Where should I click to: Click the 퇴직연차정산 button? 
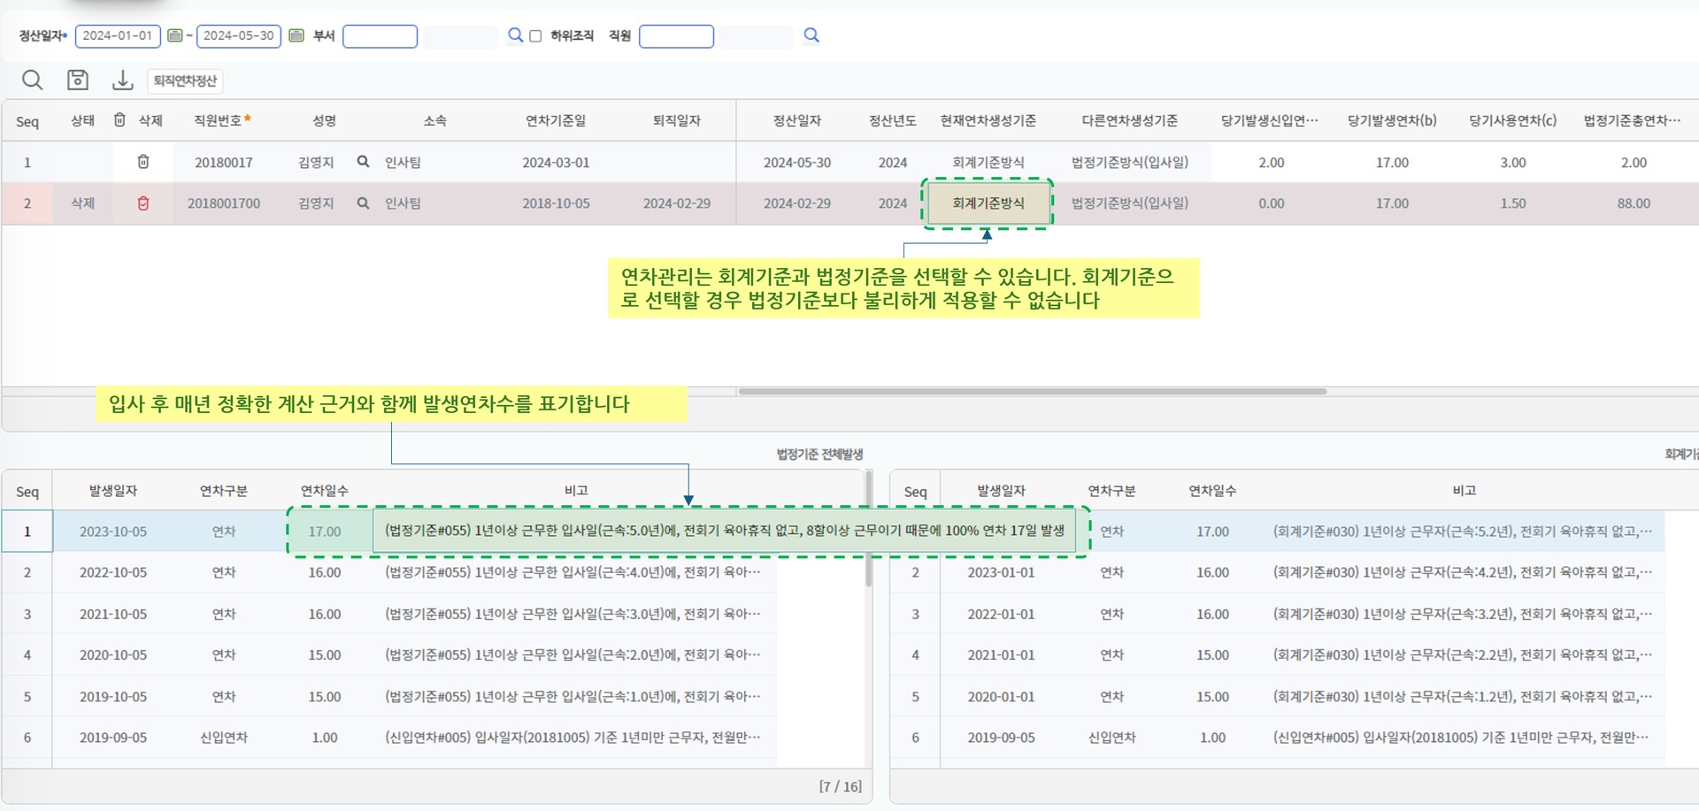tap(185, 80)
